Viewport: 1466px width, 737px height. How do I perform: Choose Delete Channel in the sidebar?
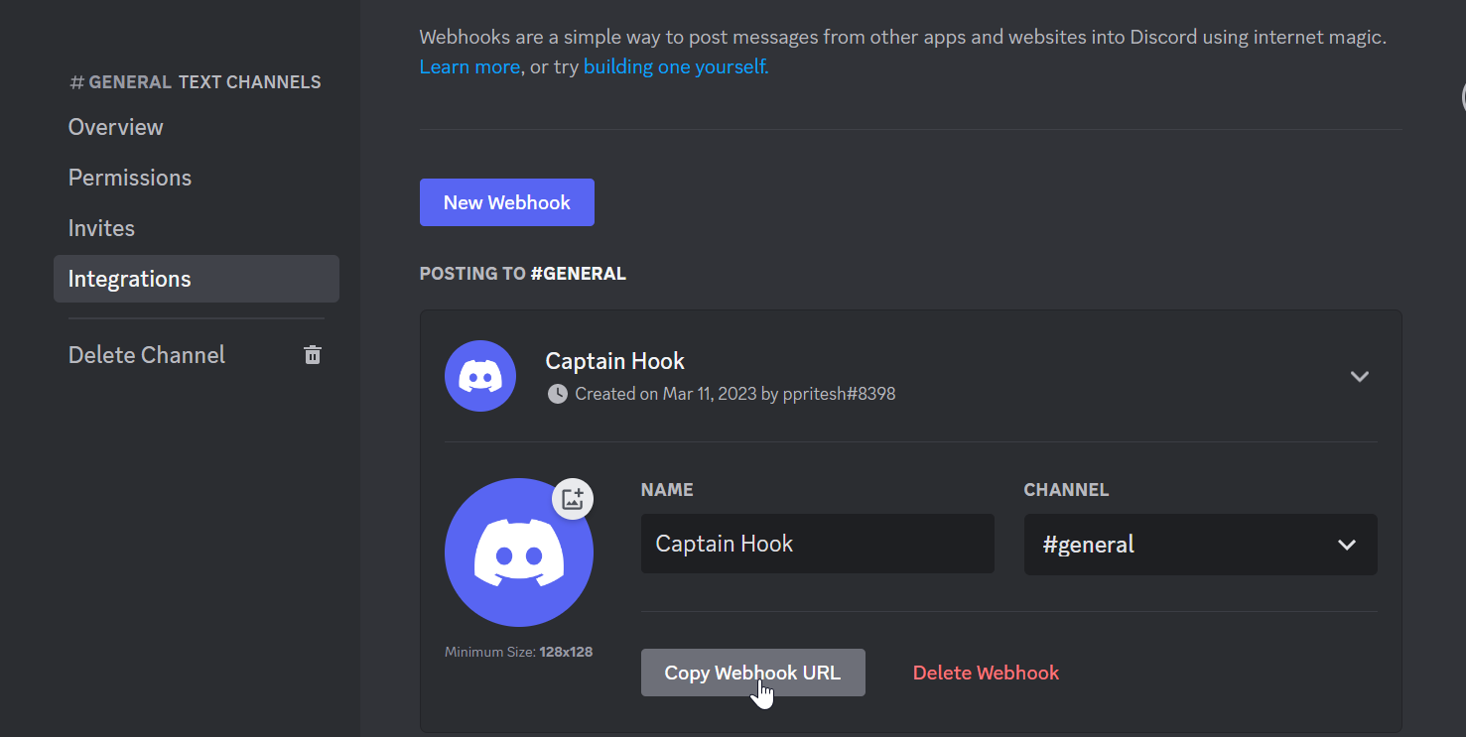147,355
